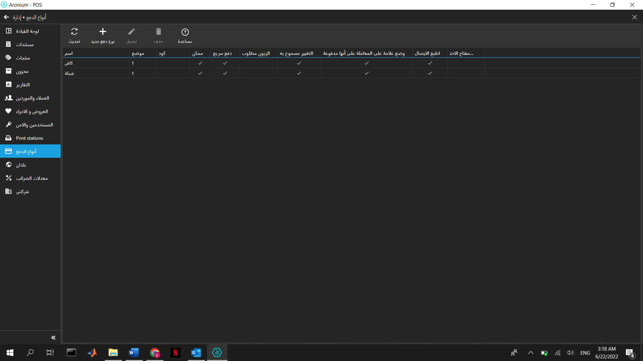Go back using the header arrow
This screenshot has height=361, width=643.
click(6, 17)
